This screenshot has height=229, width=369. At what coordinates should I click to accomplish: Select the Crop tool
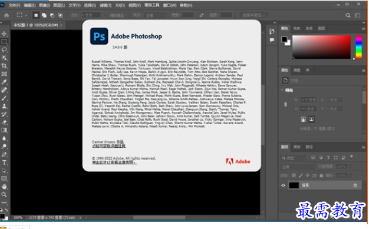[4, 65]
